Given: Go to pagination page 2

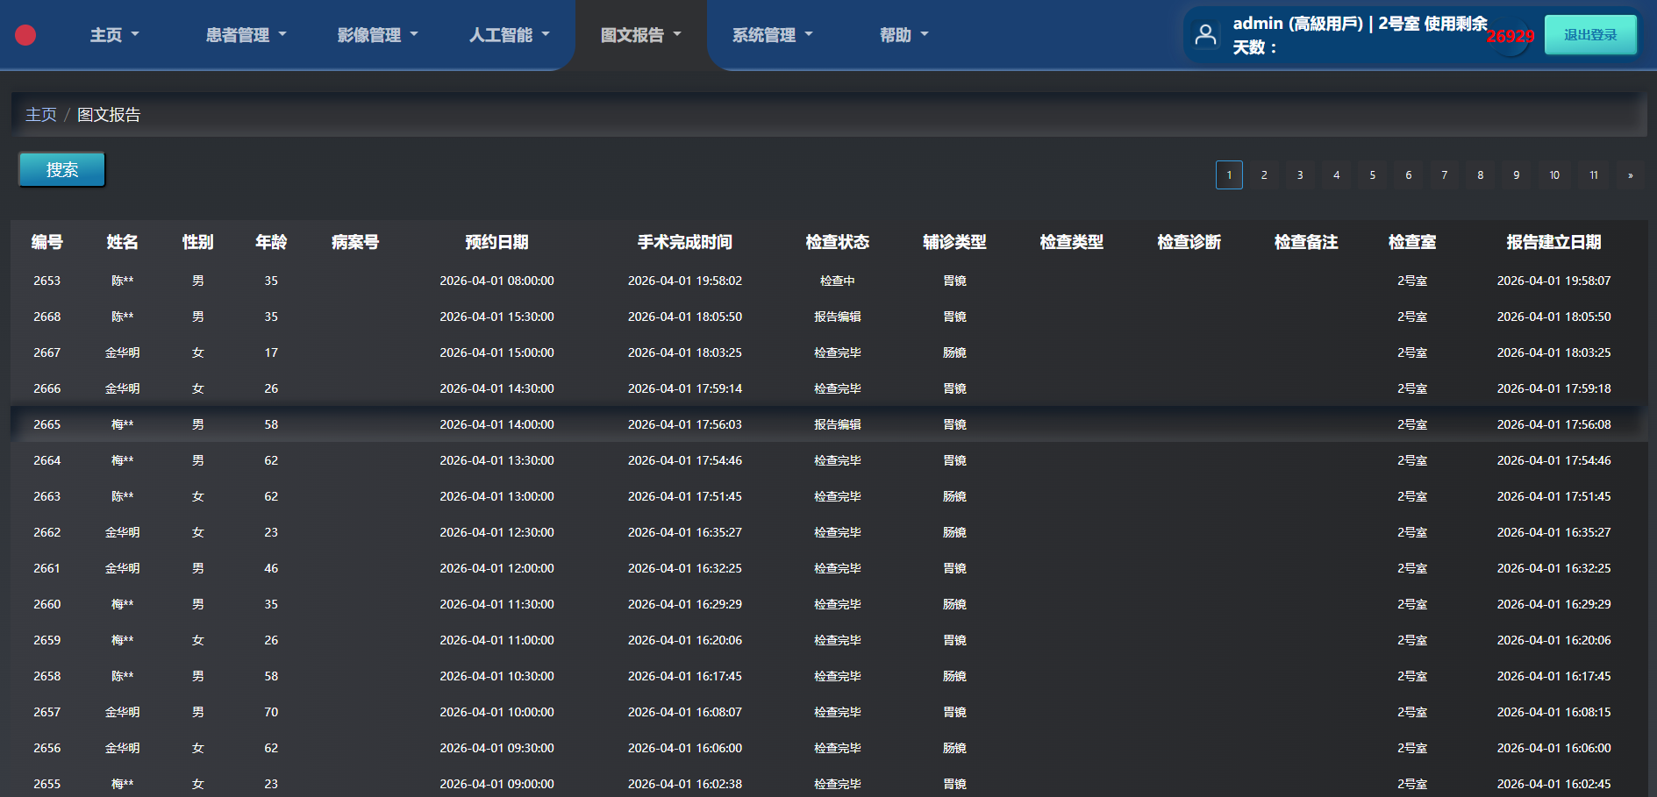Looking at the screenshot, I should pos(1264,175).
